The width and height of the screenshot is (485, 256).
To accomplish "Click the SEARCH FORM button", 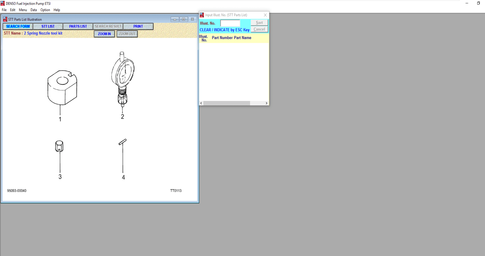I will pyautogui.click(x=18, y=26).
